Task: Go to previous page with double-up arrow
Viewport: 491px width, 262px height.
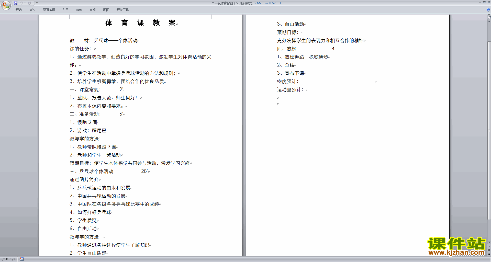Action: [489, 246]
